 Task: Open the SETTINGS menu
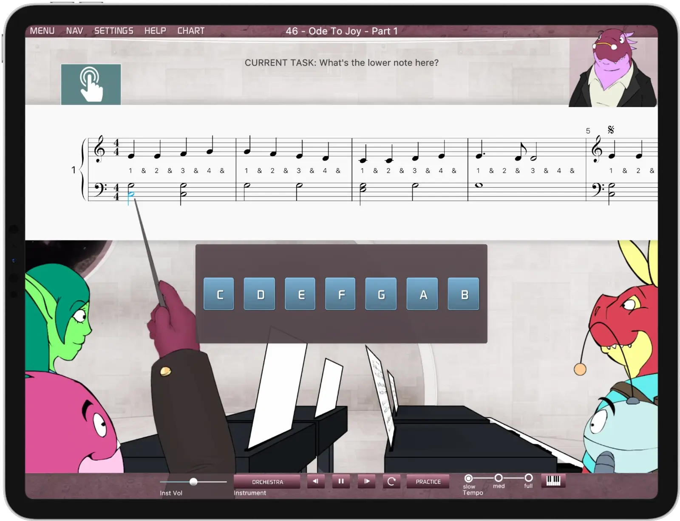pos(113,30)
